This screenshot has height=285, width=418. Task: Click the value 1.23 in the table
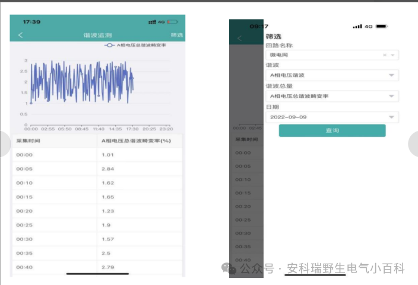(x=107, y=211)
